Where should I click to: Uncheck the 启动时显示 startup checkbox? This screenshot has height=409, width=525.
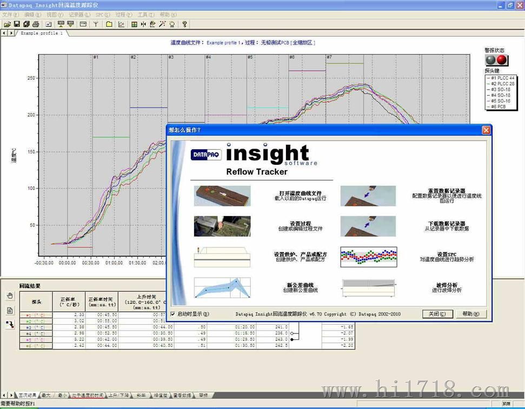click(x=172, y=314)
